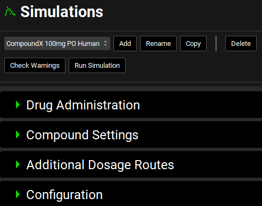Click the simulation selector up-down arrows
The height and width of the screenshot is (206, 262).
pos(105,43)
